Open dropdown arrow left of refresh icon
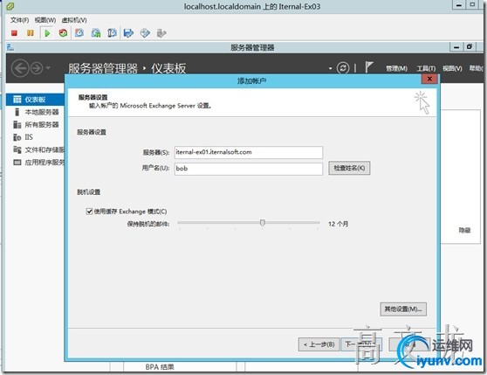The image size is (487, 375). [331, 68]
